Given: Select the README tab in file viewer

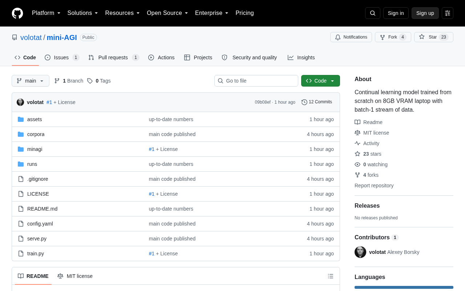Looking at the screenshot, I should (33, 276).
